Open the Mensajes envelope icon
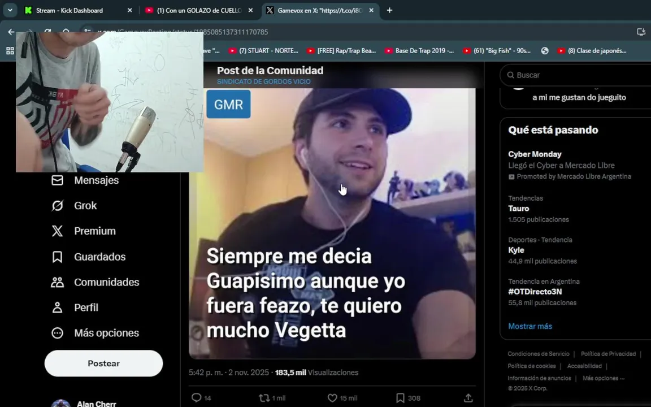Screen dimensions: 651x407 [57, 180]
